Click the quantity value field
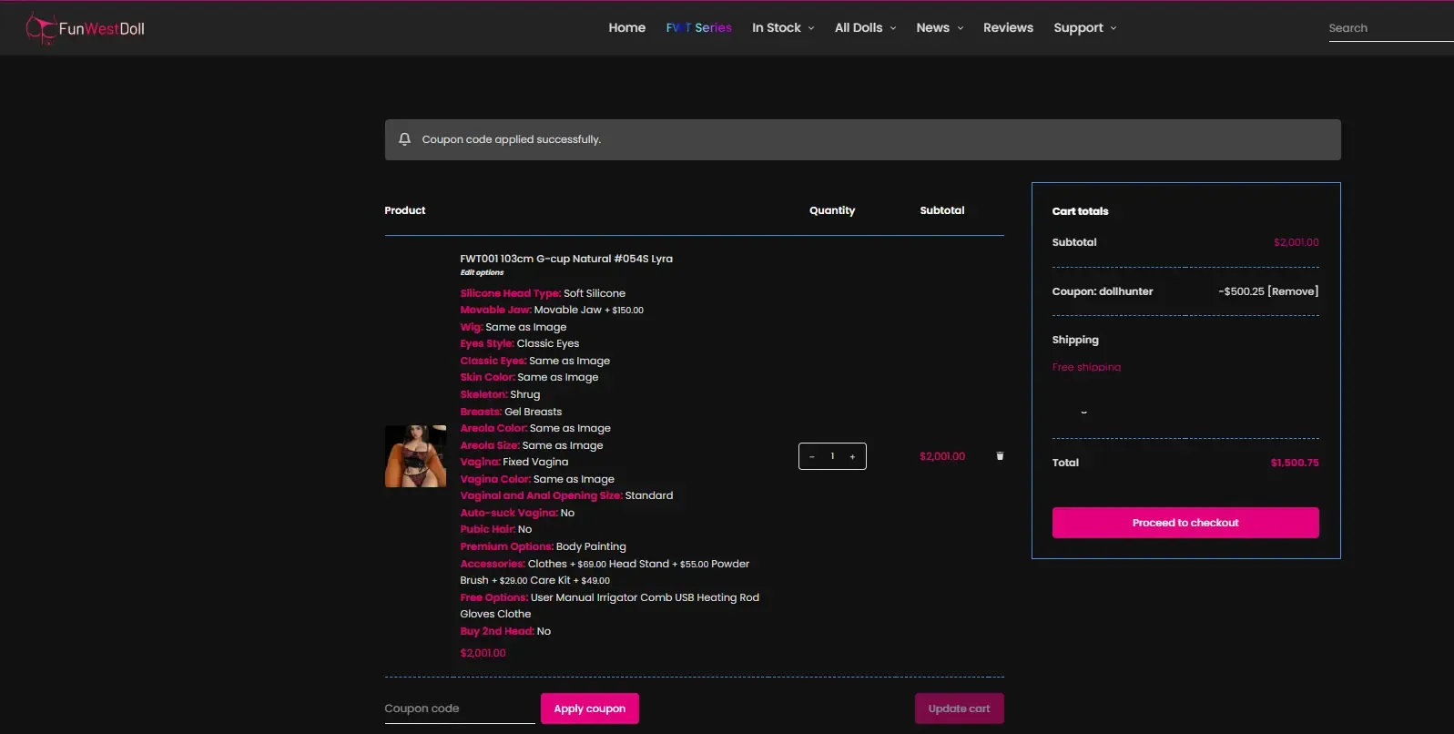 (x=832, y=456)
